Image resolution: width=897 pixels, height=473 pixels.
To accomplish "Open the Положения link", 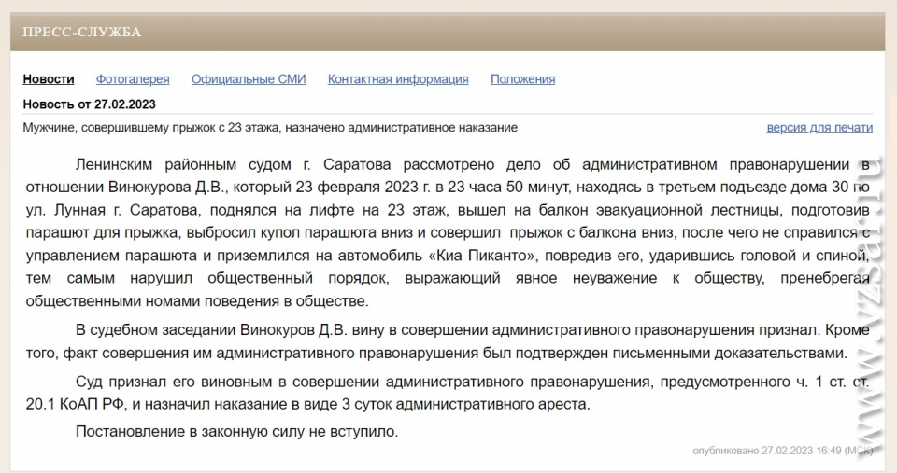I will click(523, 79).
